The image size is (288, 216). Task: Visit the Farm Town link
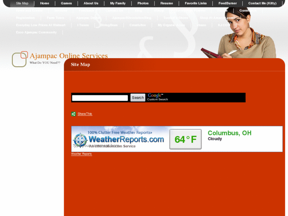(55, 18)
